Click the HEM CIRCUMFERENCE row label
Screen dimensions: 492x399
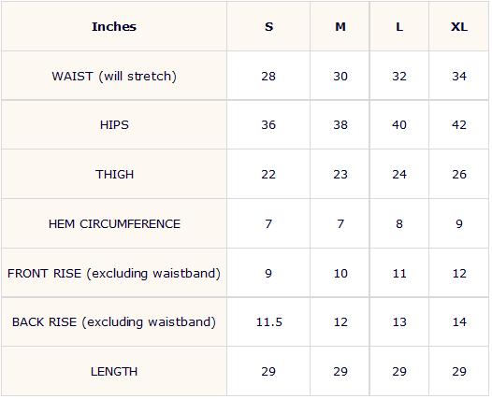tap(114, 223)
